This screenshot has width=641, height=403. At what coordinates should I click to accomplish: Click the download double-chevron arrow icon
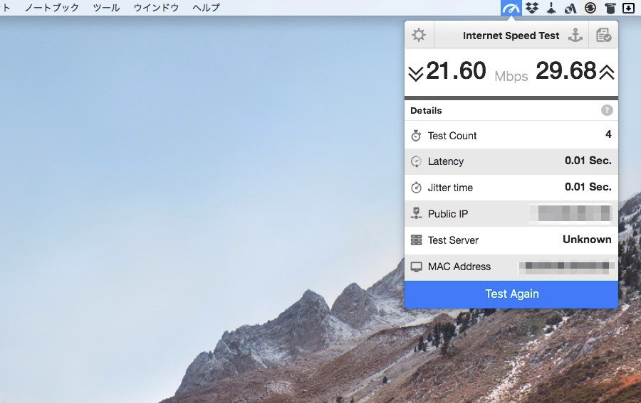click(x=415, y=73)
